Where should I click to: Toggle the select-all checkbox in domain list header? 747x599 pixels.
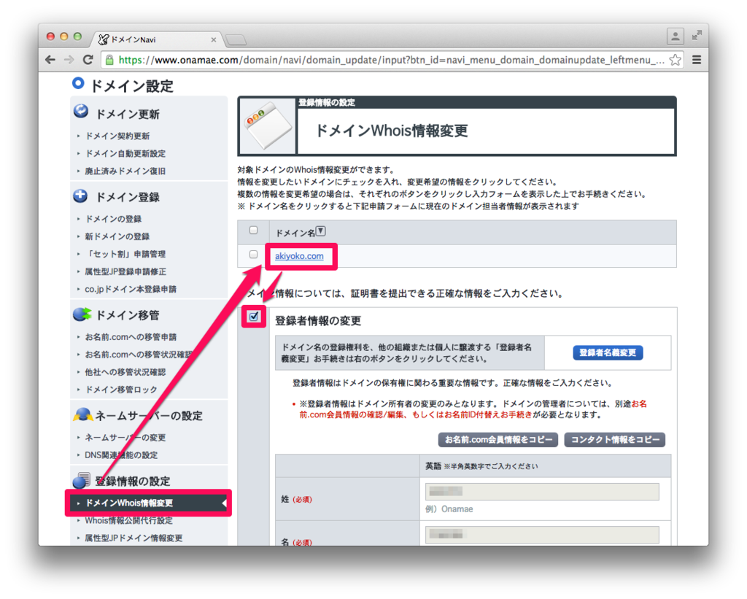tap(255, 230)
